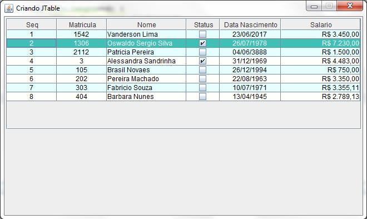
Task: Select birth date 04/06/3888
Action: (250, 52)
